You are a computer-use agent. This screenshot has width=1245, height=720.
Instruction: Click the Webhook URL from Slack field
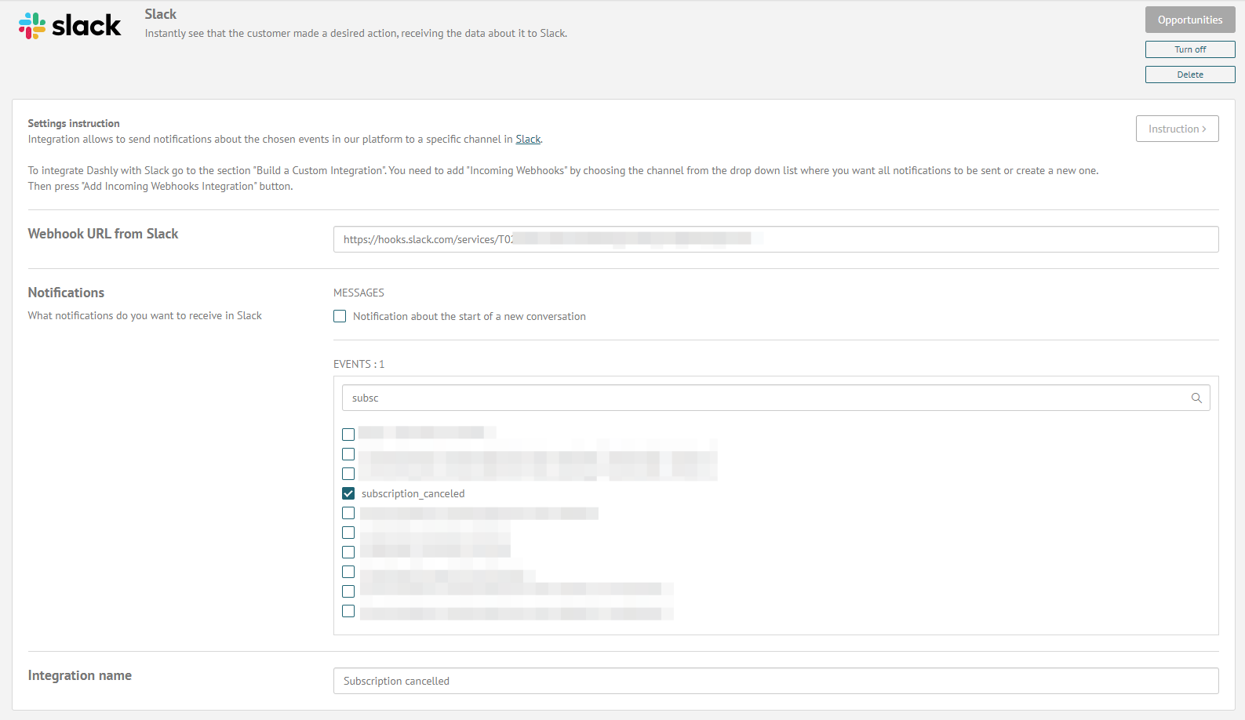(x=776, y=239)
